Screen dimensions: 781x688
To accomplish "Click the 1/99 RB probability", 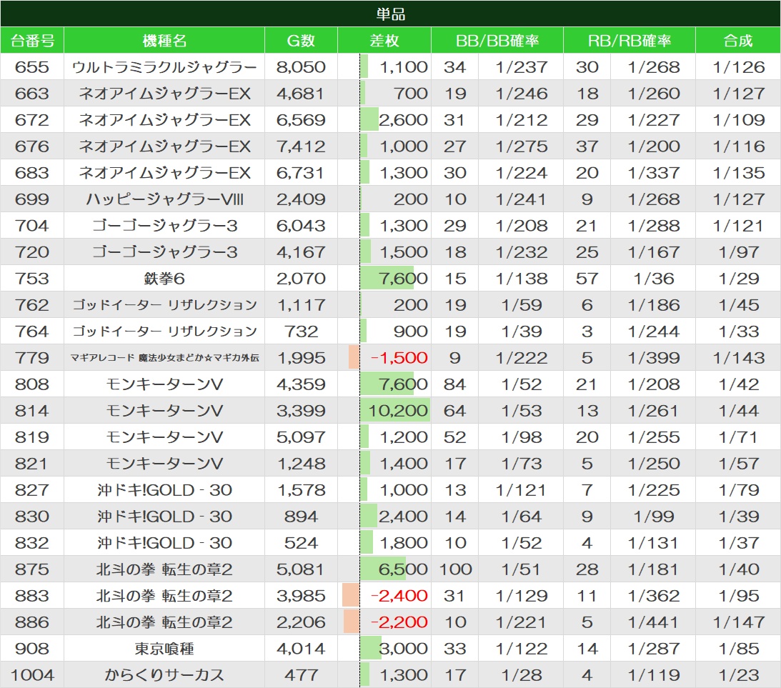I will [654, 516].
